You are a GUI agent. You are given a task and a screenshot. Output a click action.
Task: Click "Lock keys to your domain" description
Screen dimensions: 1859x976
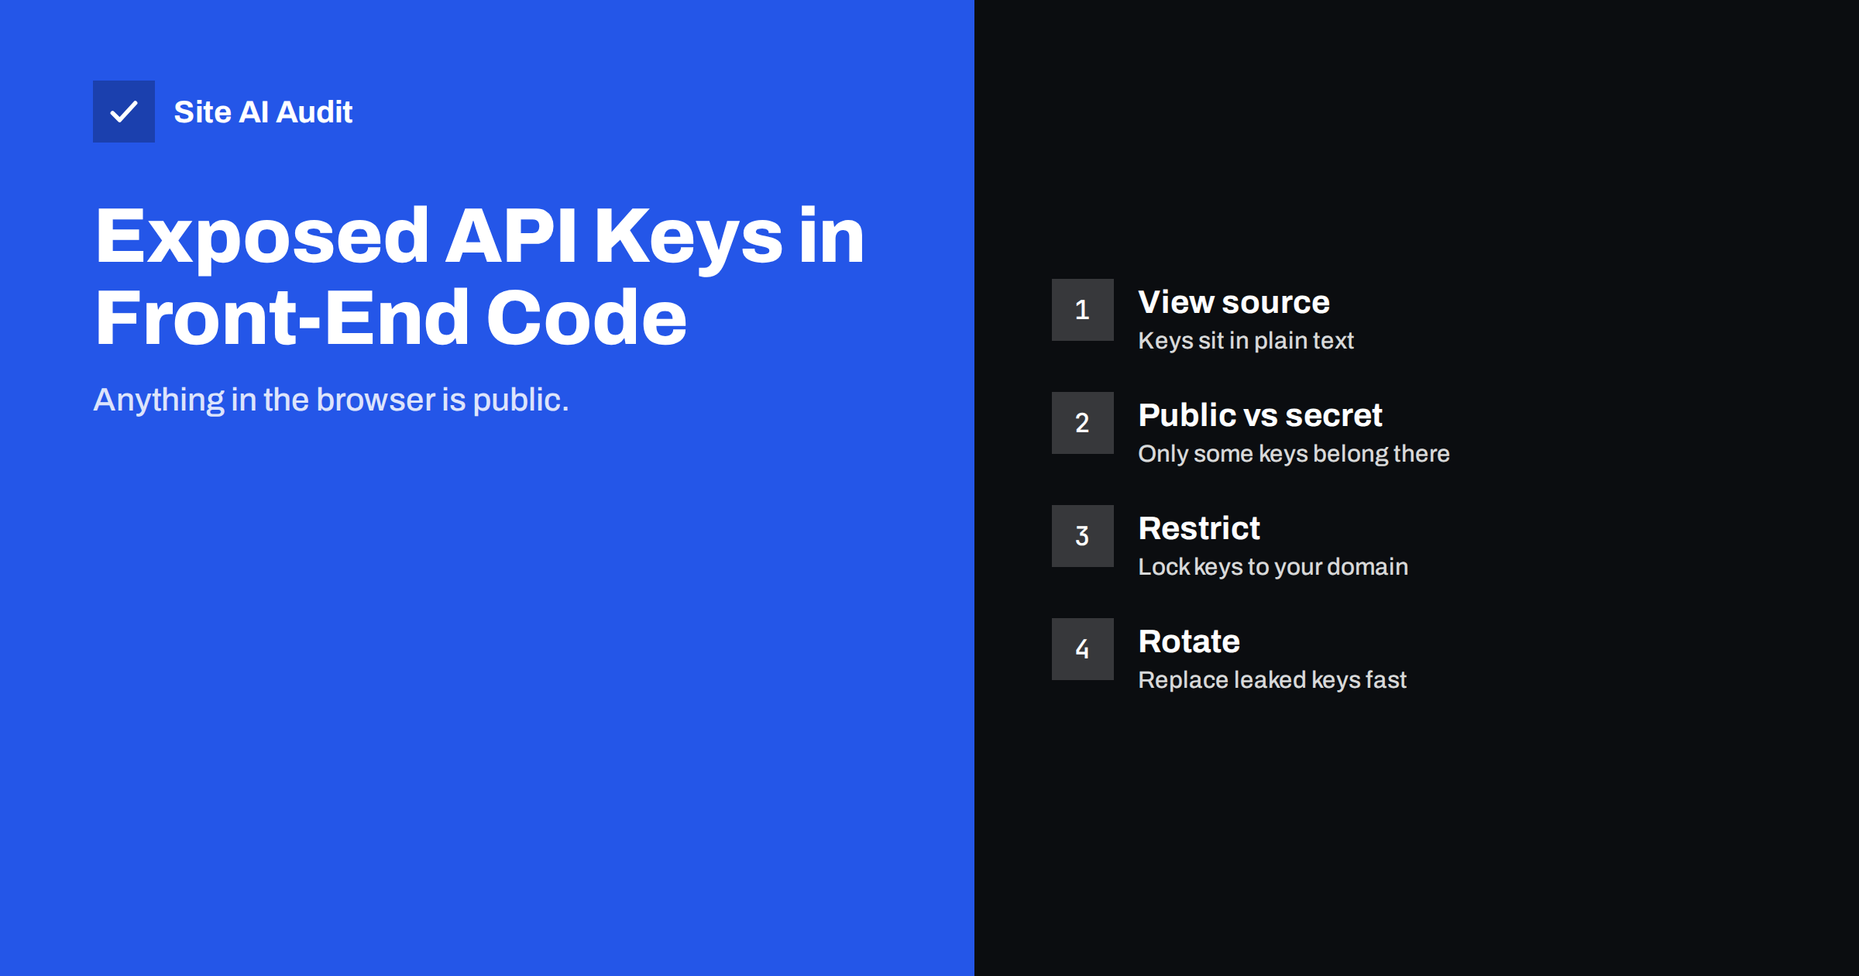(x=1273, y=567)
